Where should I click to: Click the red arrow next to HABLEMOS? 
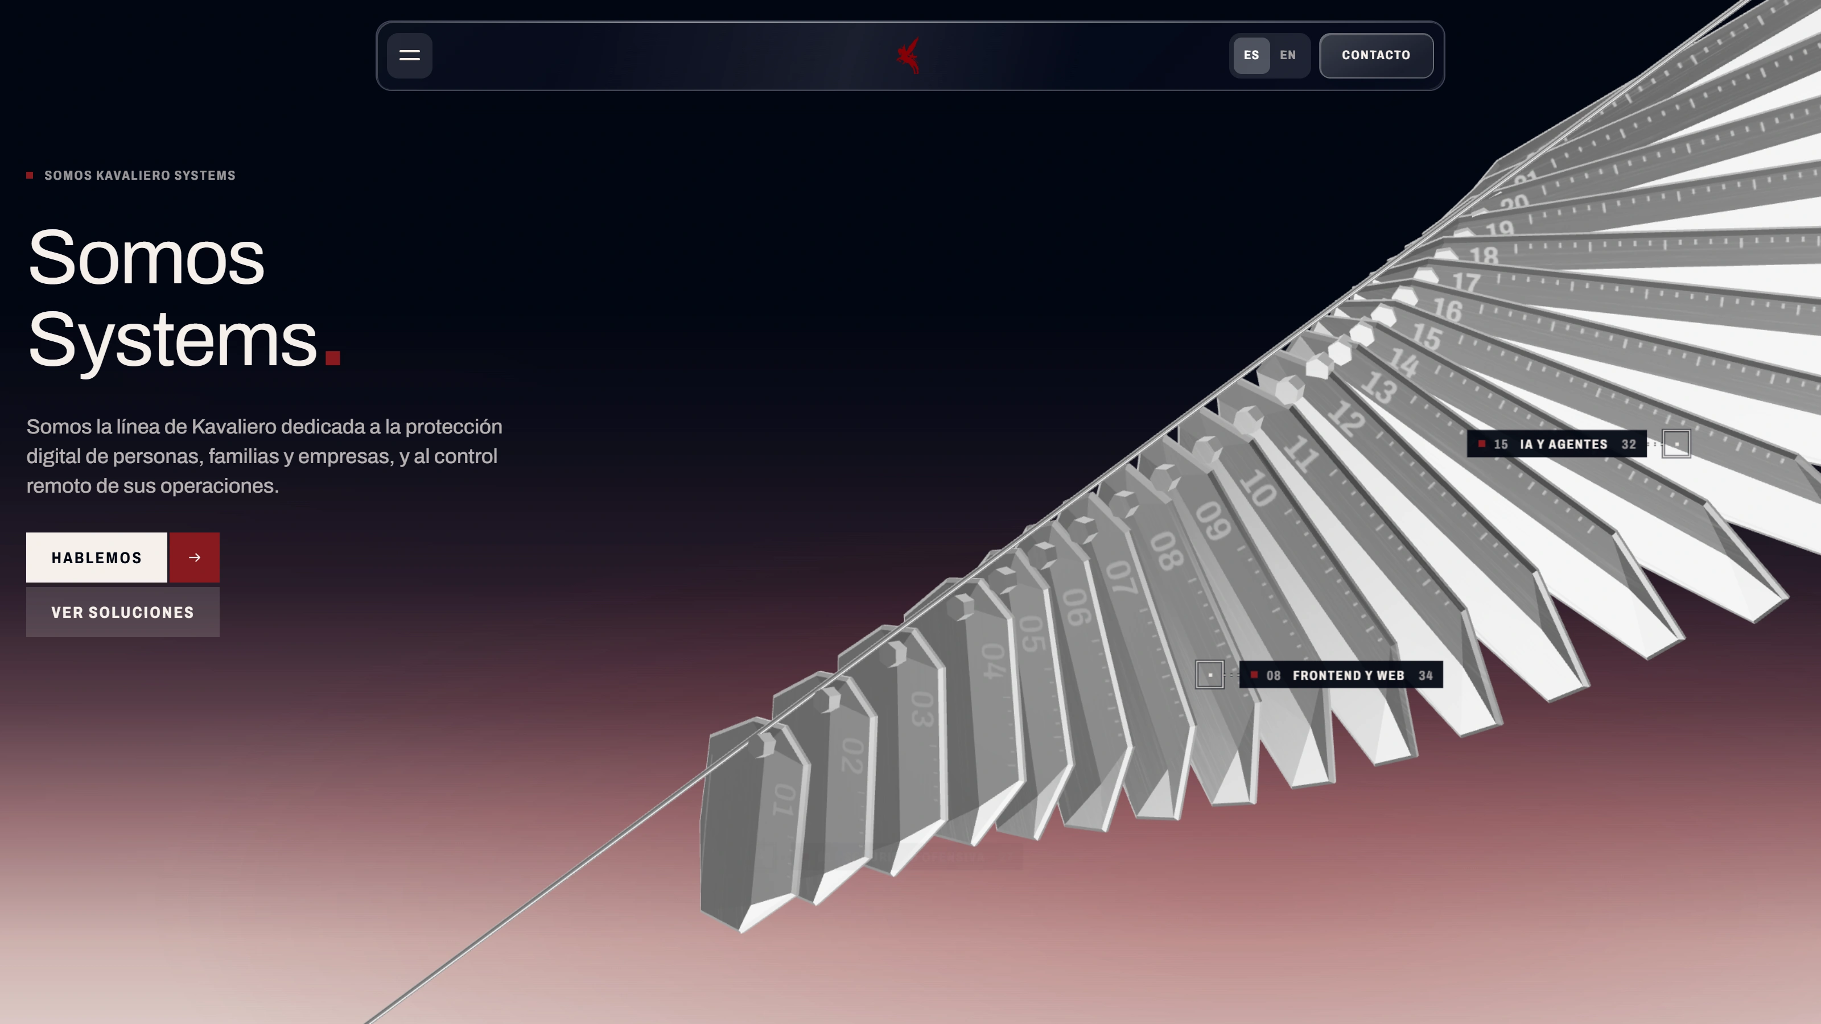tap(195, 558)
